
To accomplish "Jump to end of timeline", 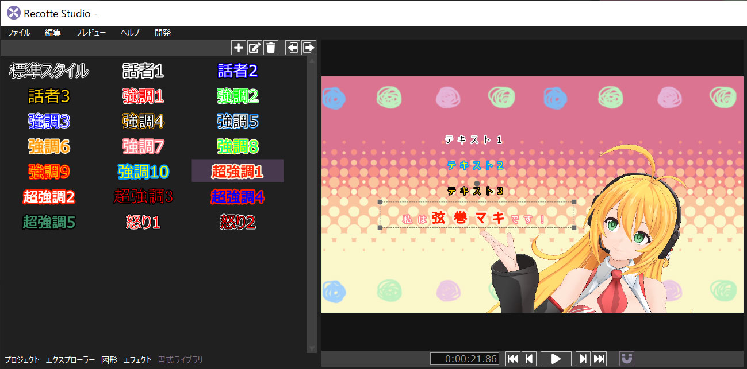I will (x=599, y=359).
